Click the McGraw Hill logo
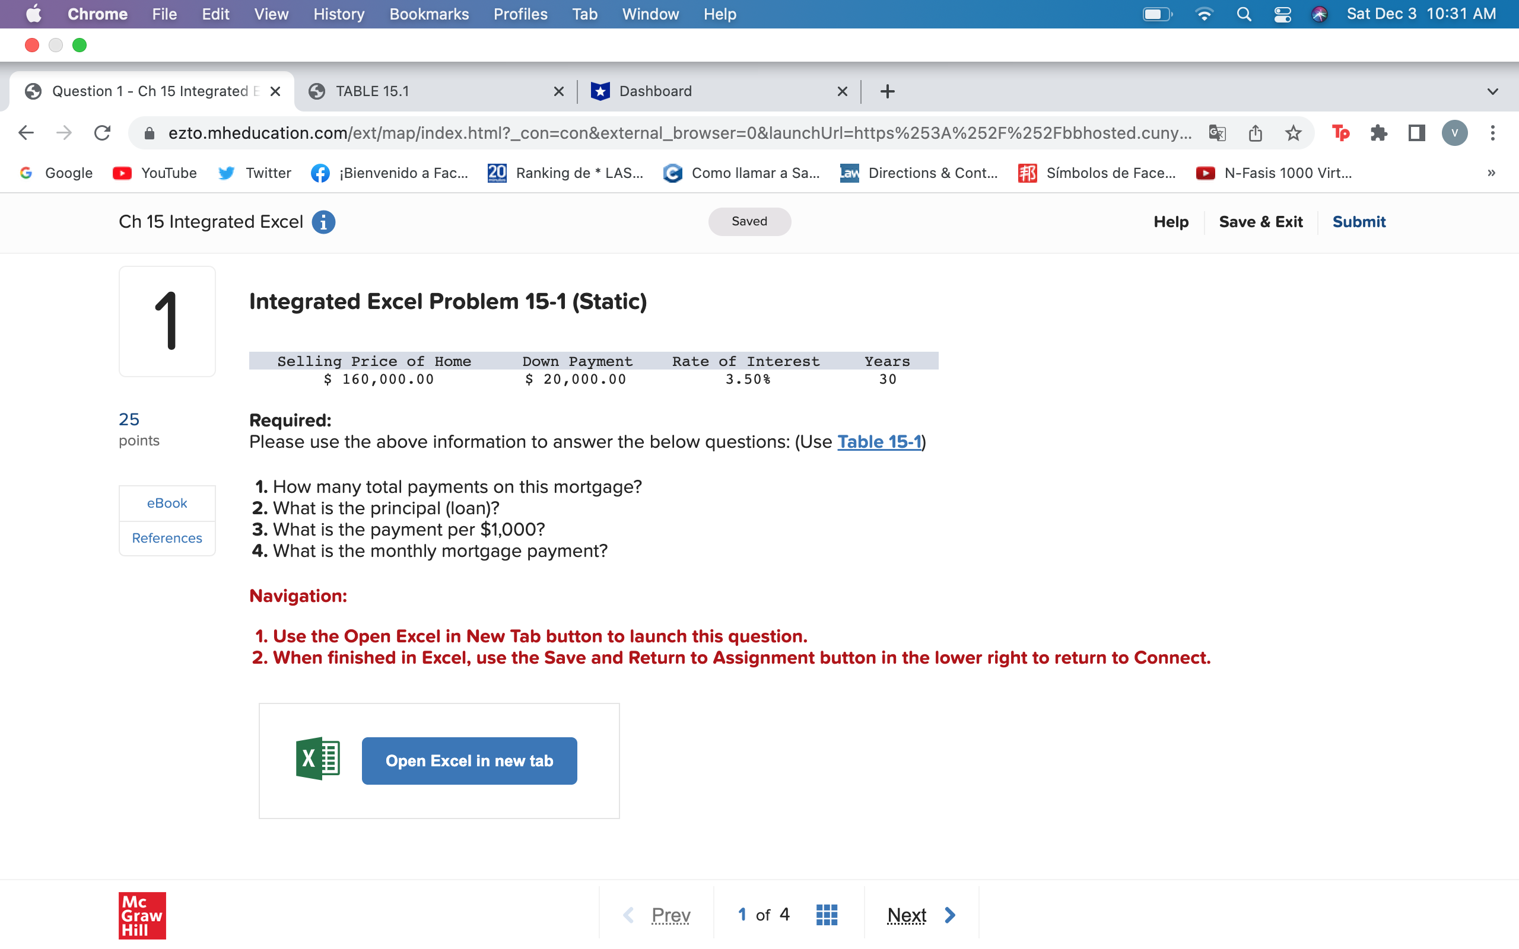The width and height of the screenshot is (1519, 949). (142, 916)
